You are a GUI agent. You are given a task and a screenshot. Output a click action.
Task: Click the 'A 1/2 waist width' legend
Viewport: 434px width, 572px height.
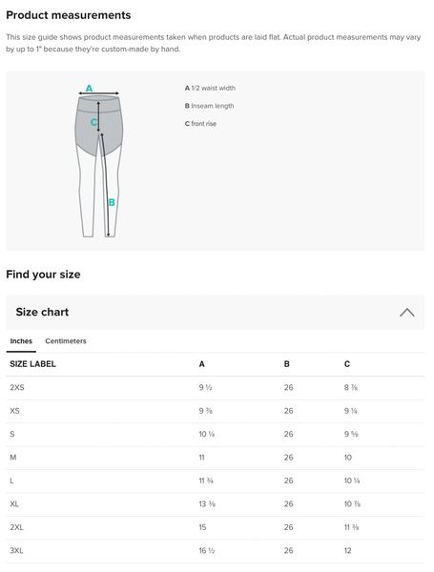(210, 88)
